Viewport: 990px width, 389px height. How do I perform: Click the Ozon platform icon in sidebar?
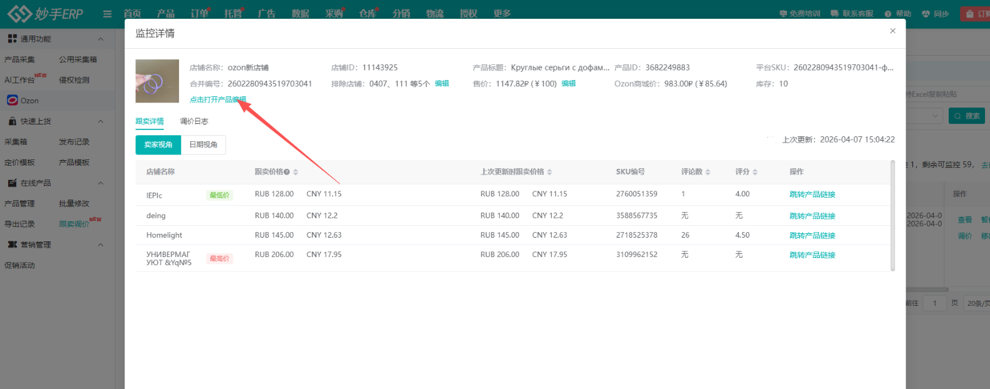[x=12, y=100]
